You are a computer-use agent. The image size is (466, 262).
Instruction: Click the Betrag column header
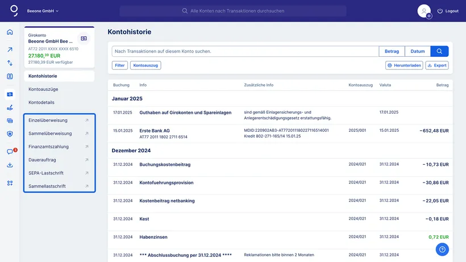tap(442, 85)
